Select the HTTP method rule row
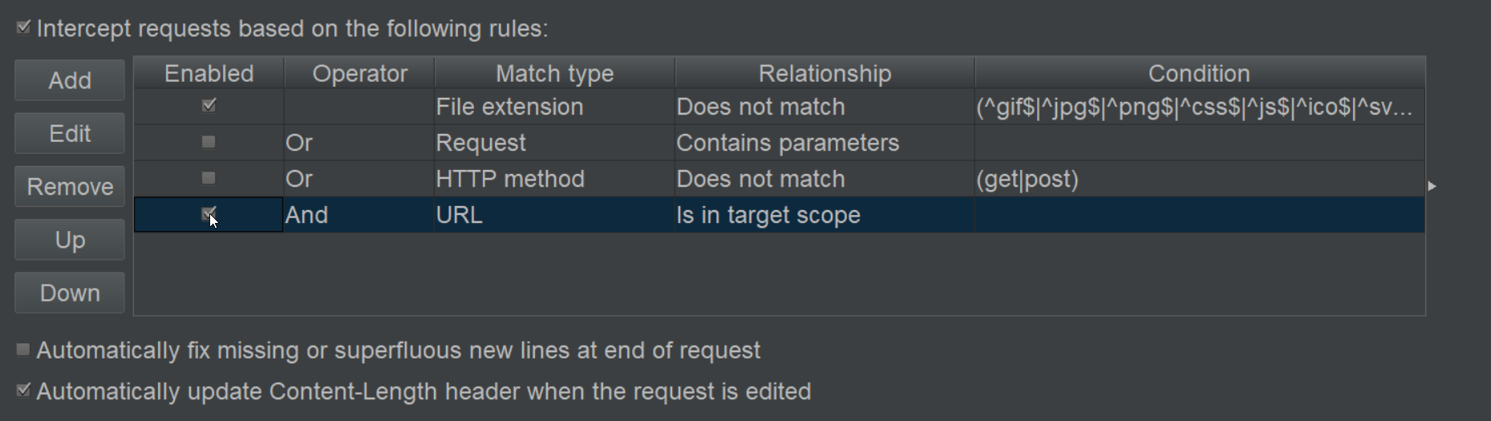The height and width of the screenshot is (421, 1491). (x=509, y=179)
